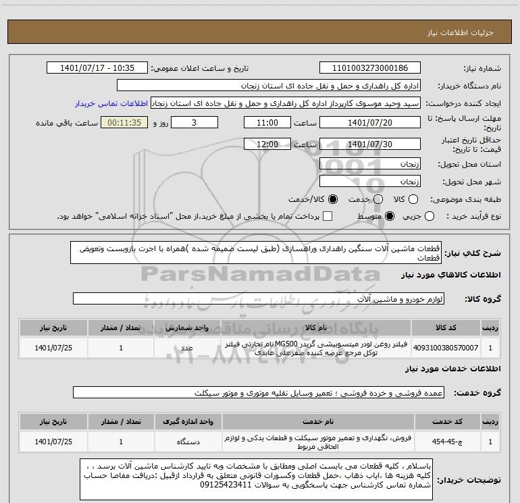Click the service table header واحد اندازه گیری
This screenshot has height=503, width=520.
[188, 422]
